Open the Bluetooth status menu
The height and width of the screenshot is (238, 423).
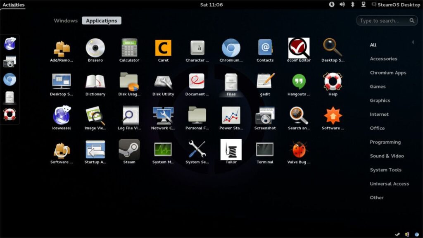point(353,5)
